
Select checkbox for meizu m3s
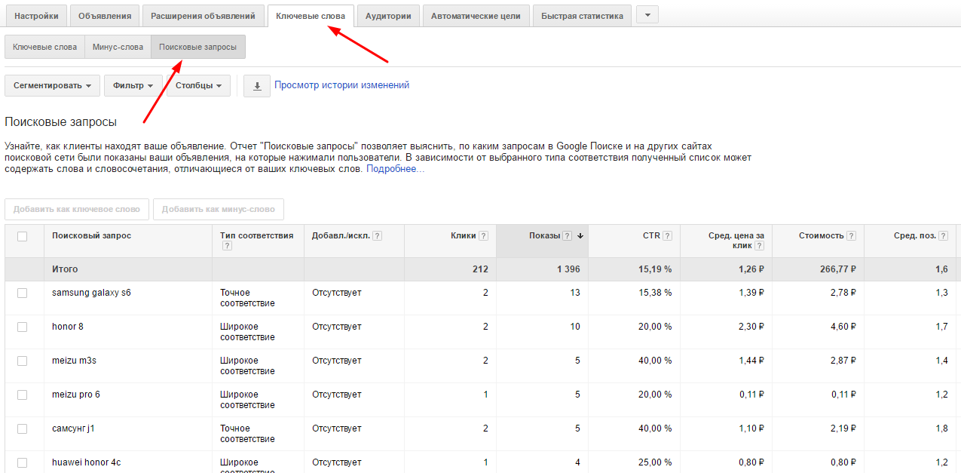tap(22, 361)
